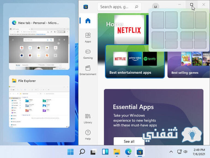Open the volume speaker tray icon
Viewport: 210px width, 158px height.
[185, 152]
